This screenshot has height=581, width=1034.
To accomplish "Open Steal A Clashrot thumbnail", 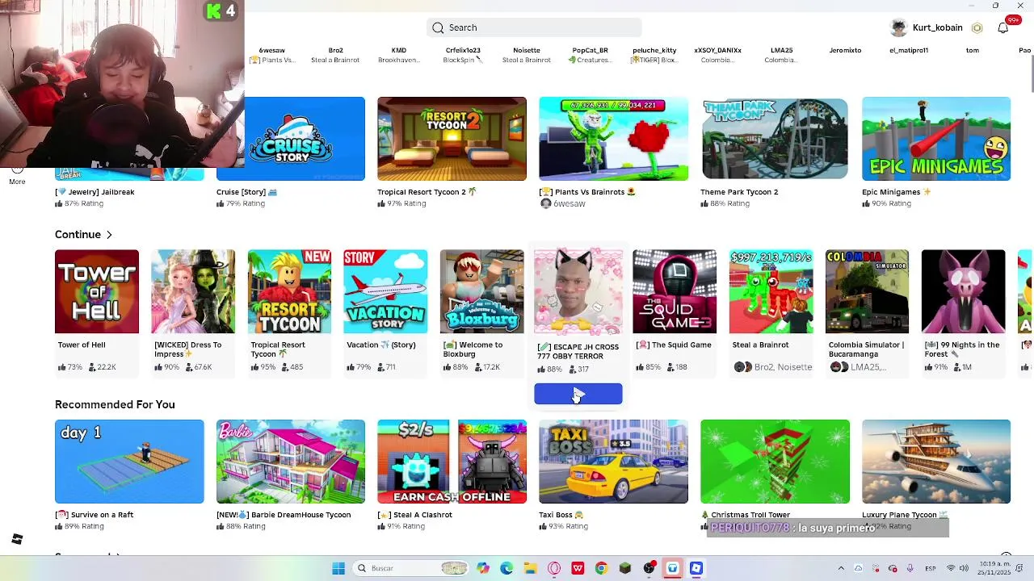I will click(x=452, y=462).
